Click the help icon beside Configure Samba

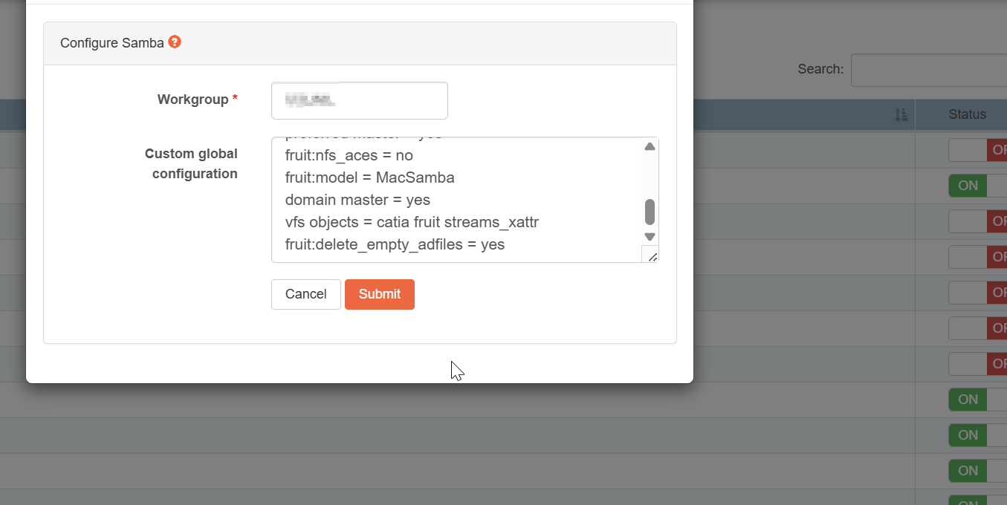click(175, 42)
